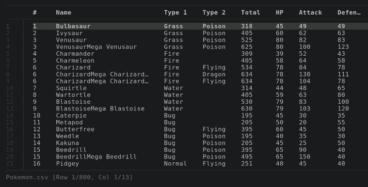Click row number 10 in the gutter
Viewport: 368px width, 187px height.
[10, 88]
